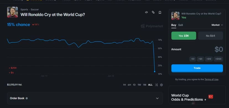
Task: Select the Yes 15¢ outcome
Action: pyautogui.click(x=184, y=36)
